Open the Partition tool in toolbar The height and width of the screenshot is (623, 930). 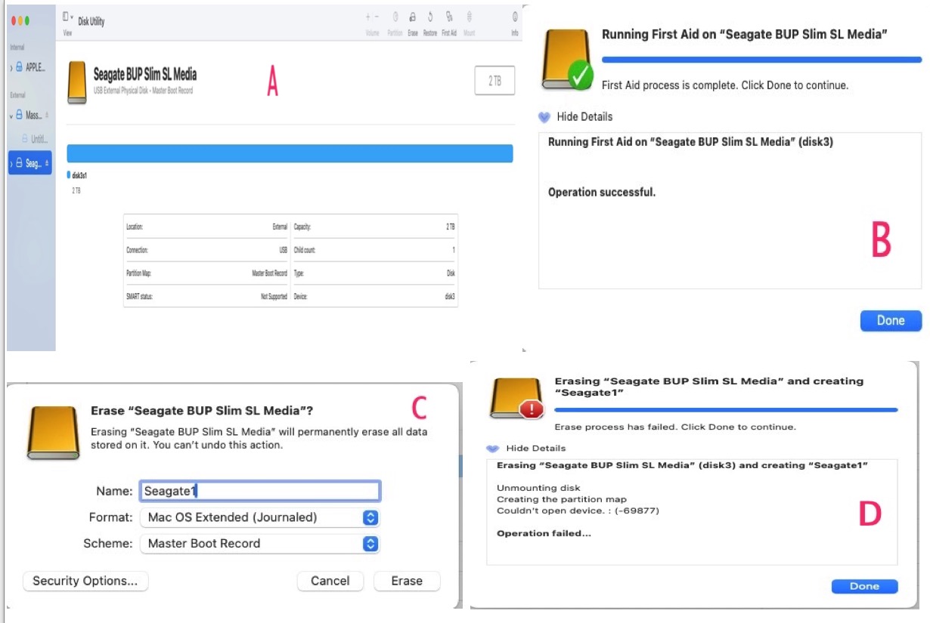pos(395,17)
